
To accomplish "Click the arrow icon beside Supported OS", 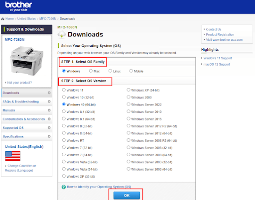I will coord(49,127).
